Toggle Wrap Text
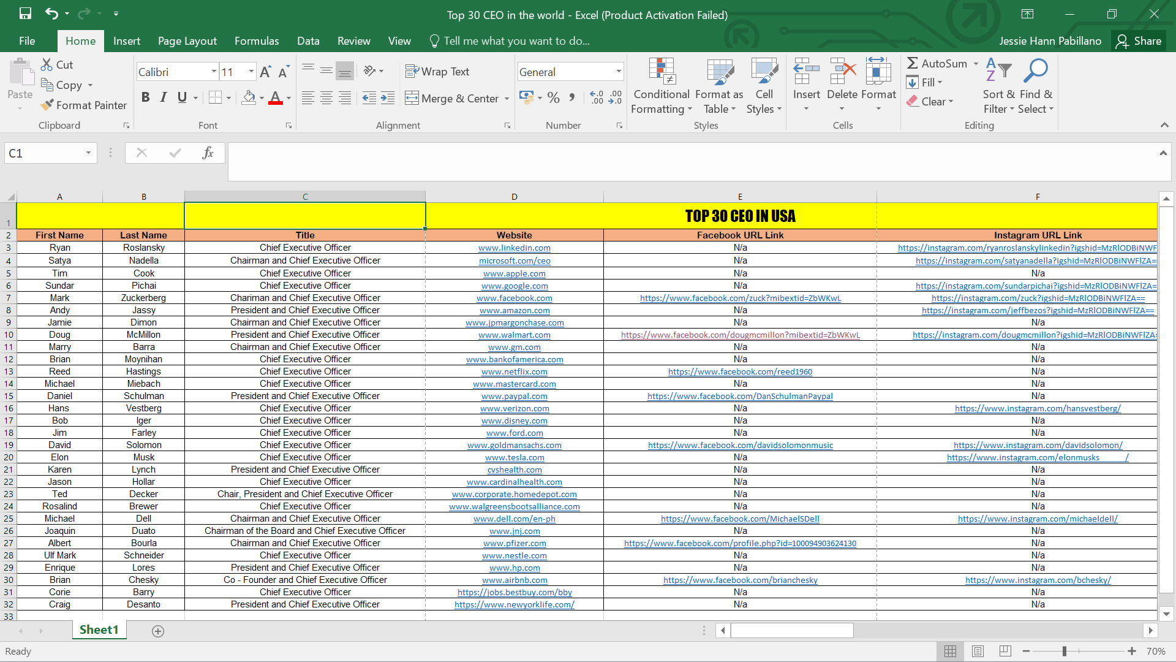The width and height of the screenshot is (1176, 662). pos(437,72)
